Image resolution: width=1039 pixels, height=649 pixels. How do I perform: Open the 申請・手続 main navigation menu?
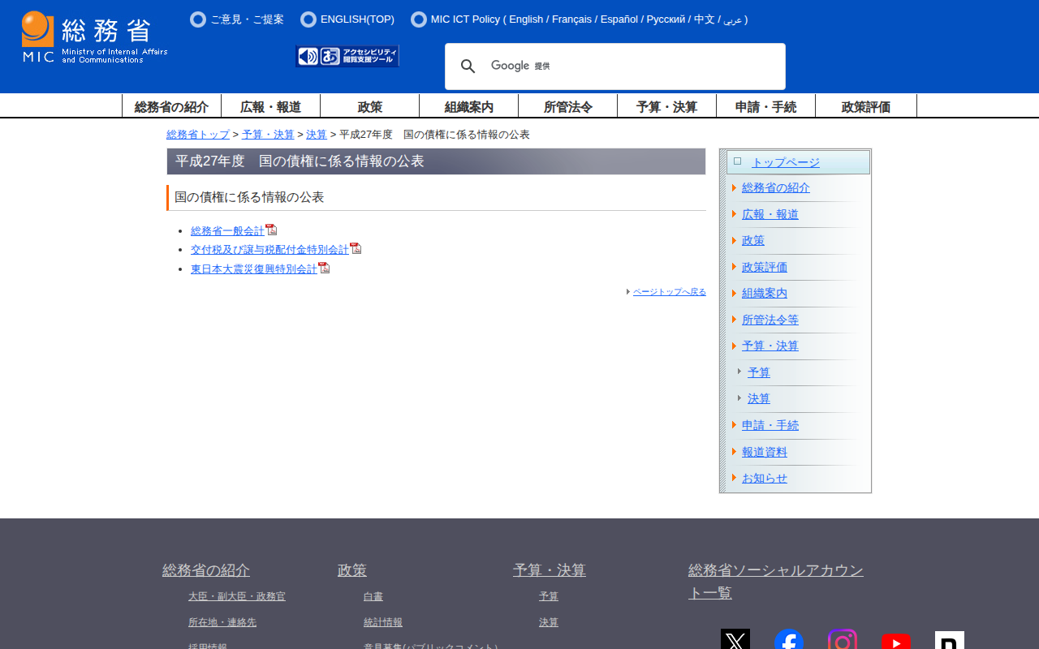765,107
